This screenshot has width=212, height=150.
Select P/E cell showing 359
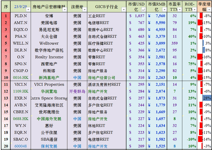[174, 43]
